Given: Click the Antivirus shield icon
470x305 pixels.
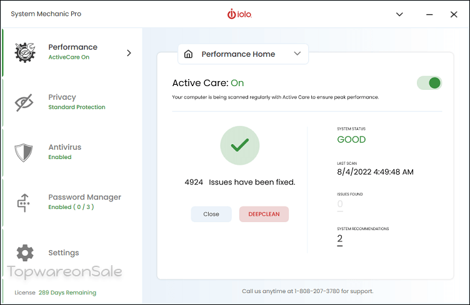Looking at the screenshot, I should pos(24,152).
